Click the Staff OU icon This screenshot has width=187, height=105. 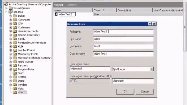[x=15, y=73]
